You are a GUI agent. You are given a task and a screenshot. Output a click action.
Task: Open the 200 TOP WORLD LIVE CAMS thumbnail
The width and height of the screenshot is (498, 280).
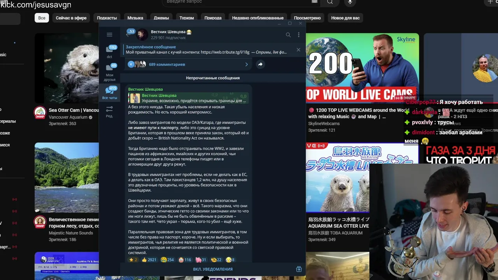coord(362,68)
